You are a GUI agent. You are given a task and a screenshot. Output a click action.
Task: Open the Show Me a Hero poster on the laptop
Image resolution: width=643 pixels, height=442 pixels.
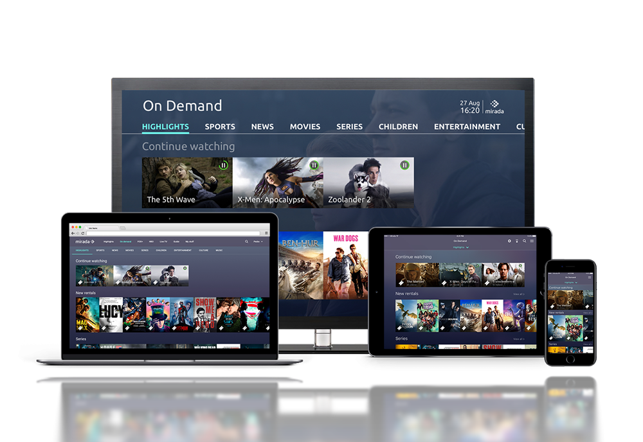click(205, 315)
